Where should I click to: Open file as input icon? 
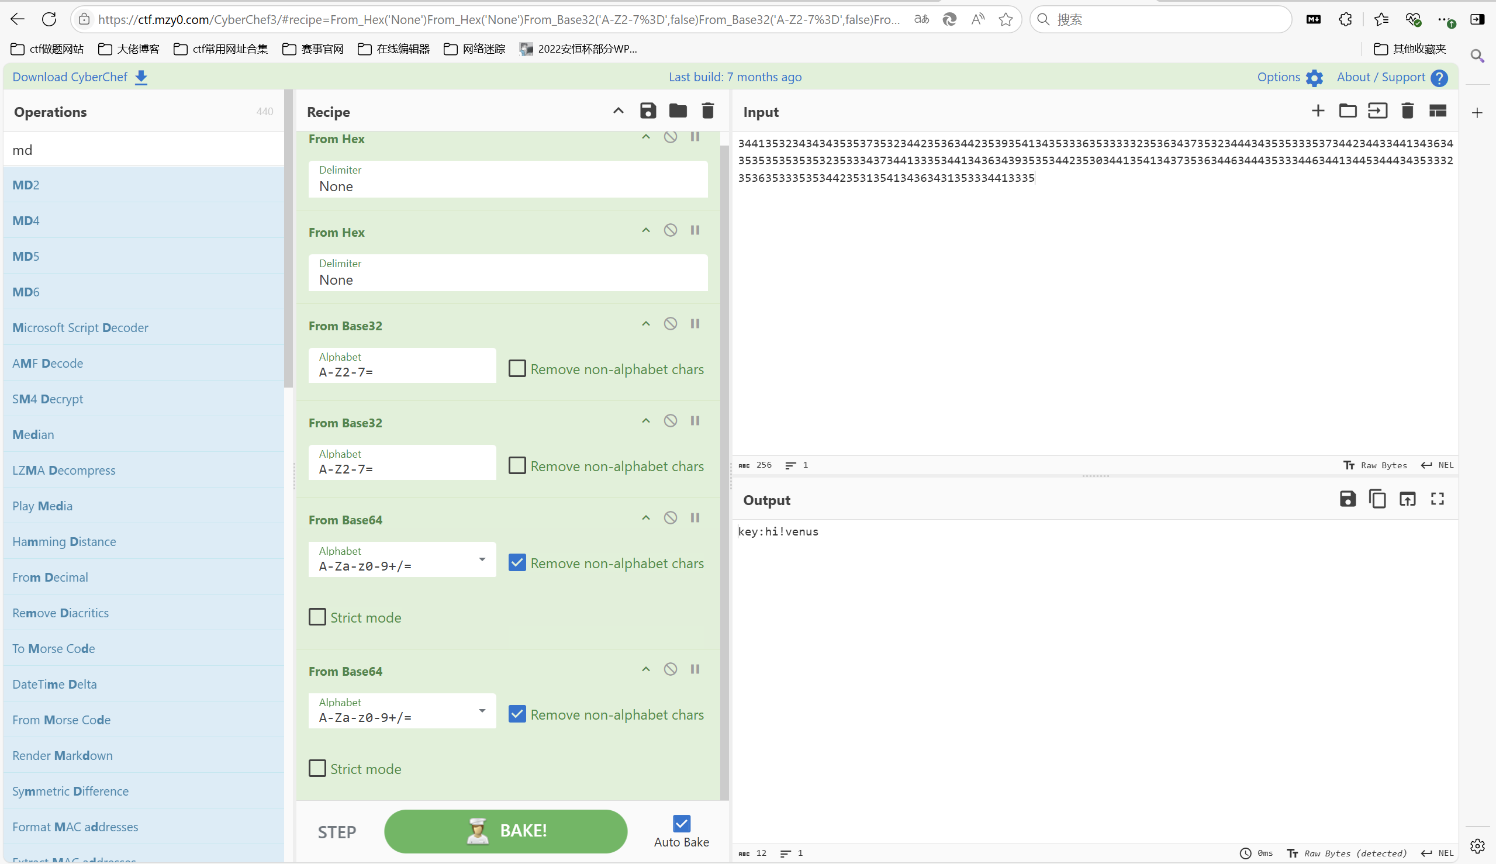(x=1377, y=111)
